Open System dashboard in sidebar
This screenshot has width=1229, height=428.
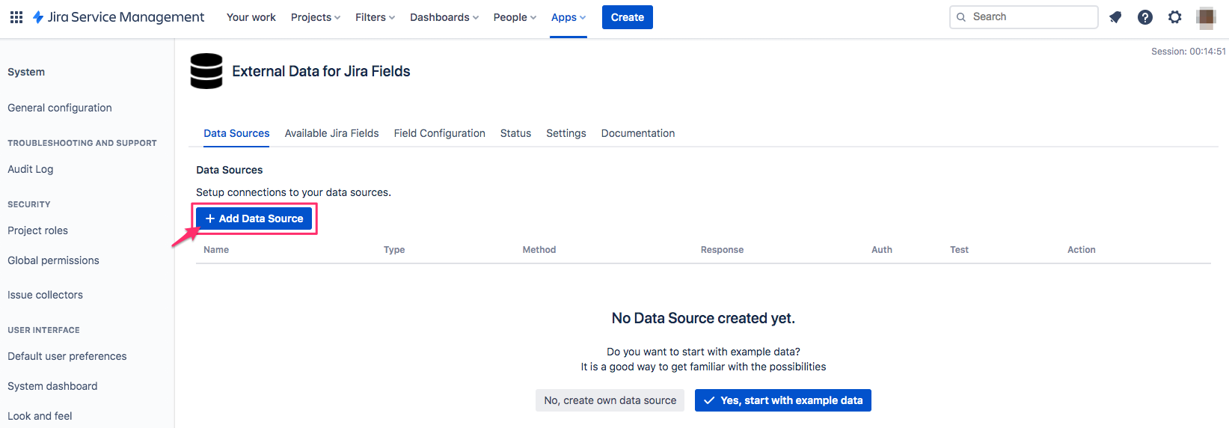[52, 386]
